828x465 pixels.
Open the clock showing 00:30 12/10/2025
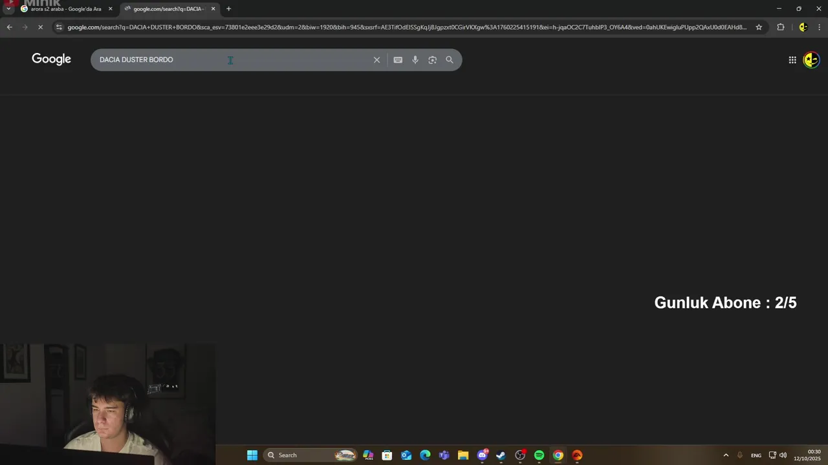[807, 455]
